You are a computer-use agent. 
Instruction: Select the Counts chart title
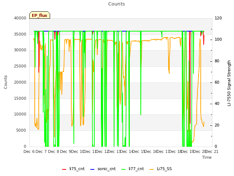117,4
